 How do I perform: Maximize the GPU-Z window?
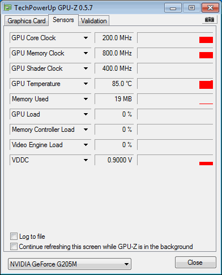tap(191, 8)
